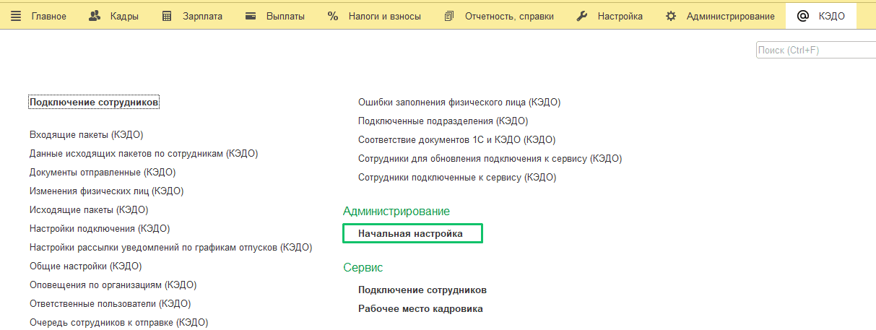Open Очередь сотрудников к отправке (КЭДО)
Screen dimensions: 876x330
(118, 323)
